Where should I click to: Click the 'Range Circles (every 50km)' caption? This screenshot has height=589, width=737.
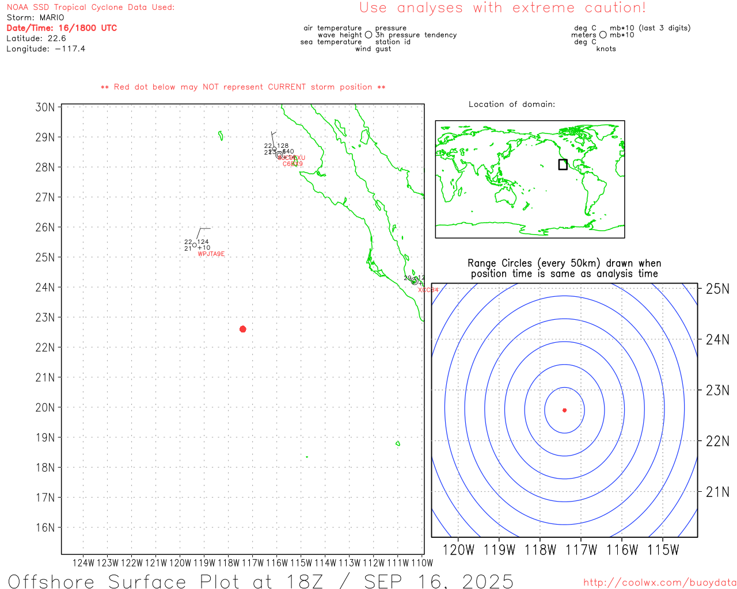point(564,269)
